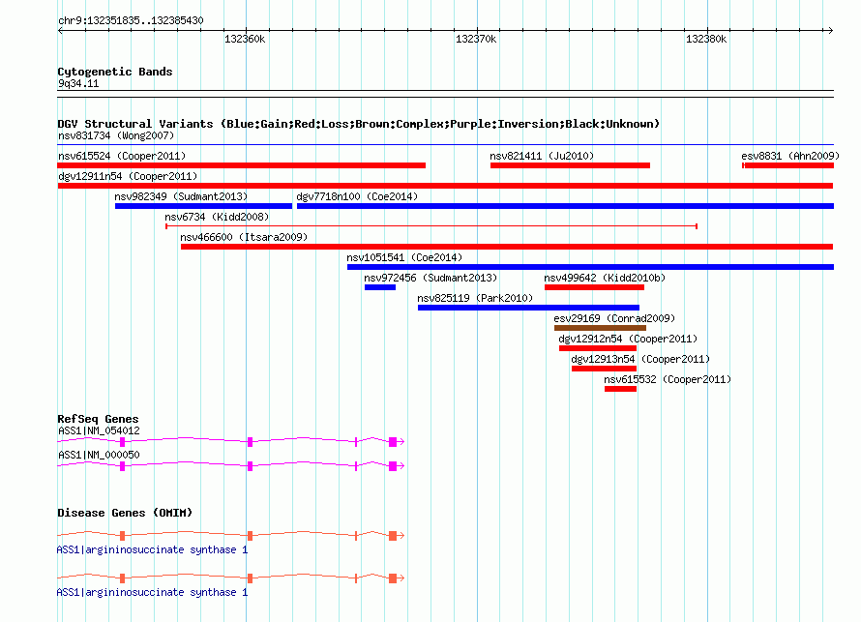Click the first OMIM orange gene arrowhead
This screenshot has height=622, width=861.
401,536
